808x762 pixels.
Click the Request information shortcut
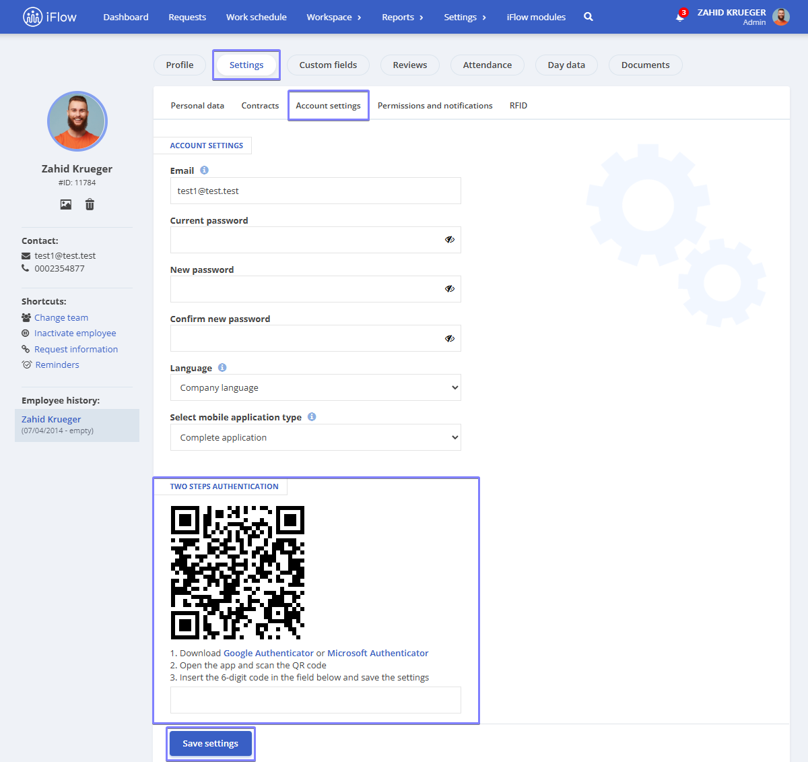(76, 349)
